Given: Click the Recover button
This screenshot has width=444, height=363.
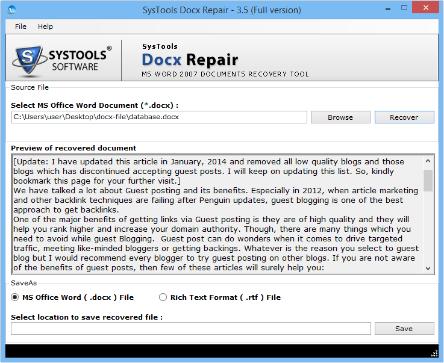Looking at the screenshot, I should 404,117.
